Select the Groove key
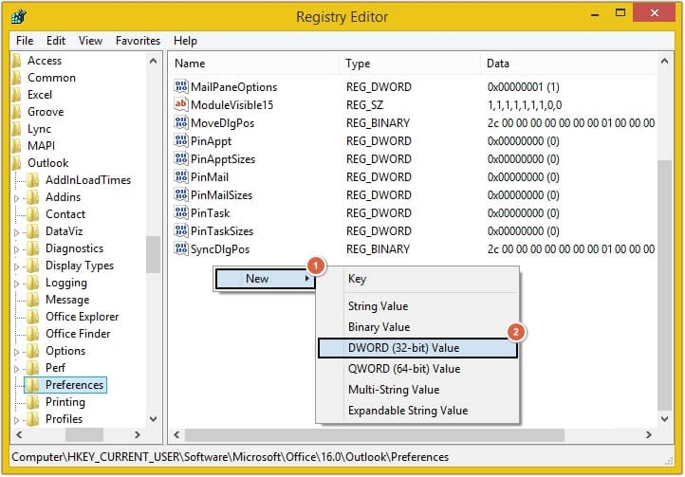The width and height of the screenshot is (685, 477). 46,112
